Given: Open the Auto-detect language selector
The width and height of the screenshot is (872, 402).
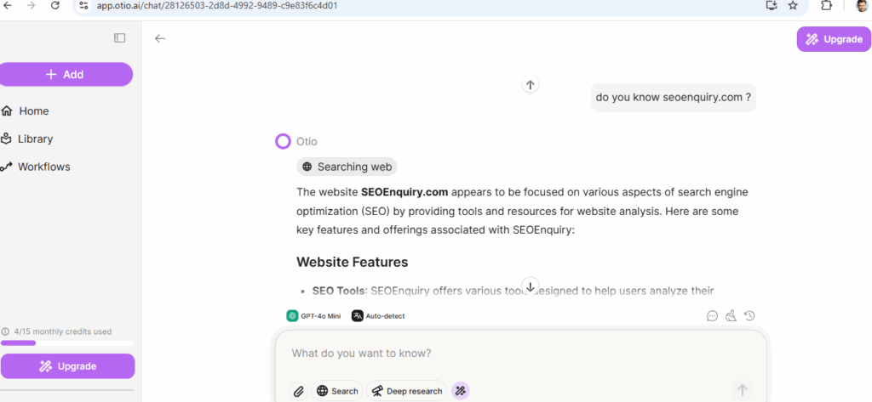Looking at the screenshot, I should tap(378, 316).
